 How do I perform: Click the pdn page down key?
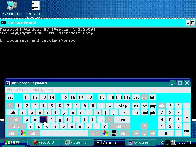(153, 113)
